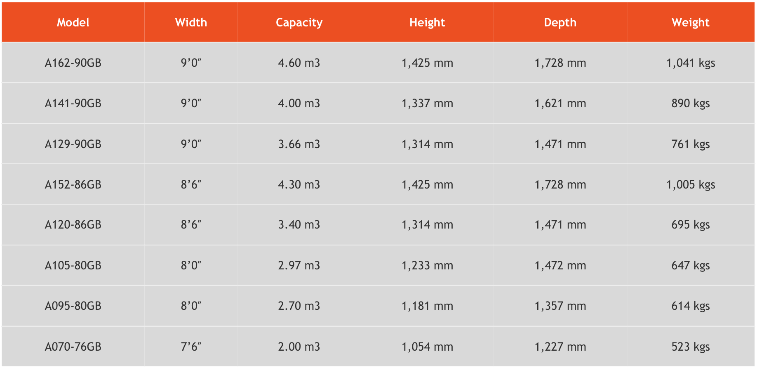Click the Weight column header
The image size is (757, 368).
[690, 22]
